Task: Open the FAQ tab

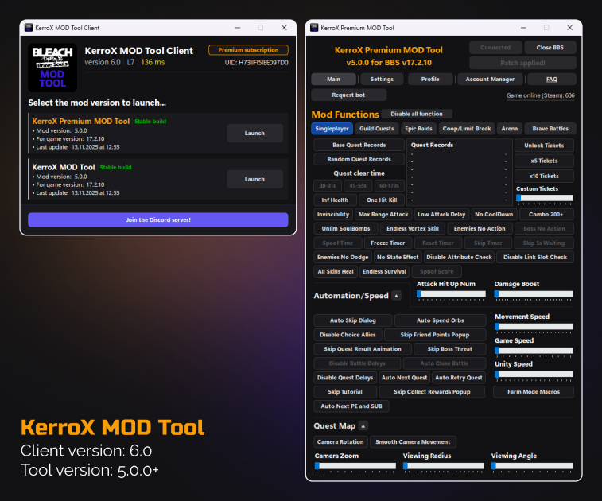Action: (552, 79)
